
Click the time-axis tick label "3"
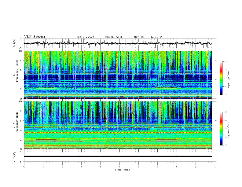81,167
